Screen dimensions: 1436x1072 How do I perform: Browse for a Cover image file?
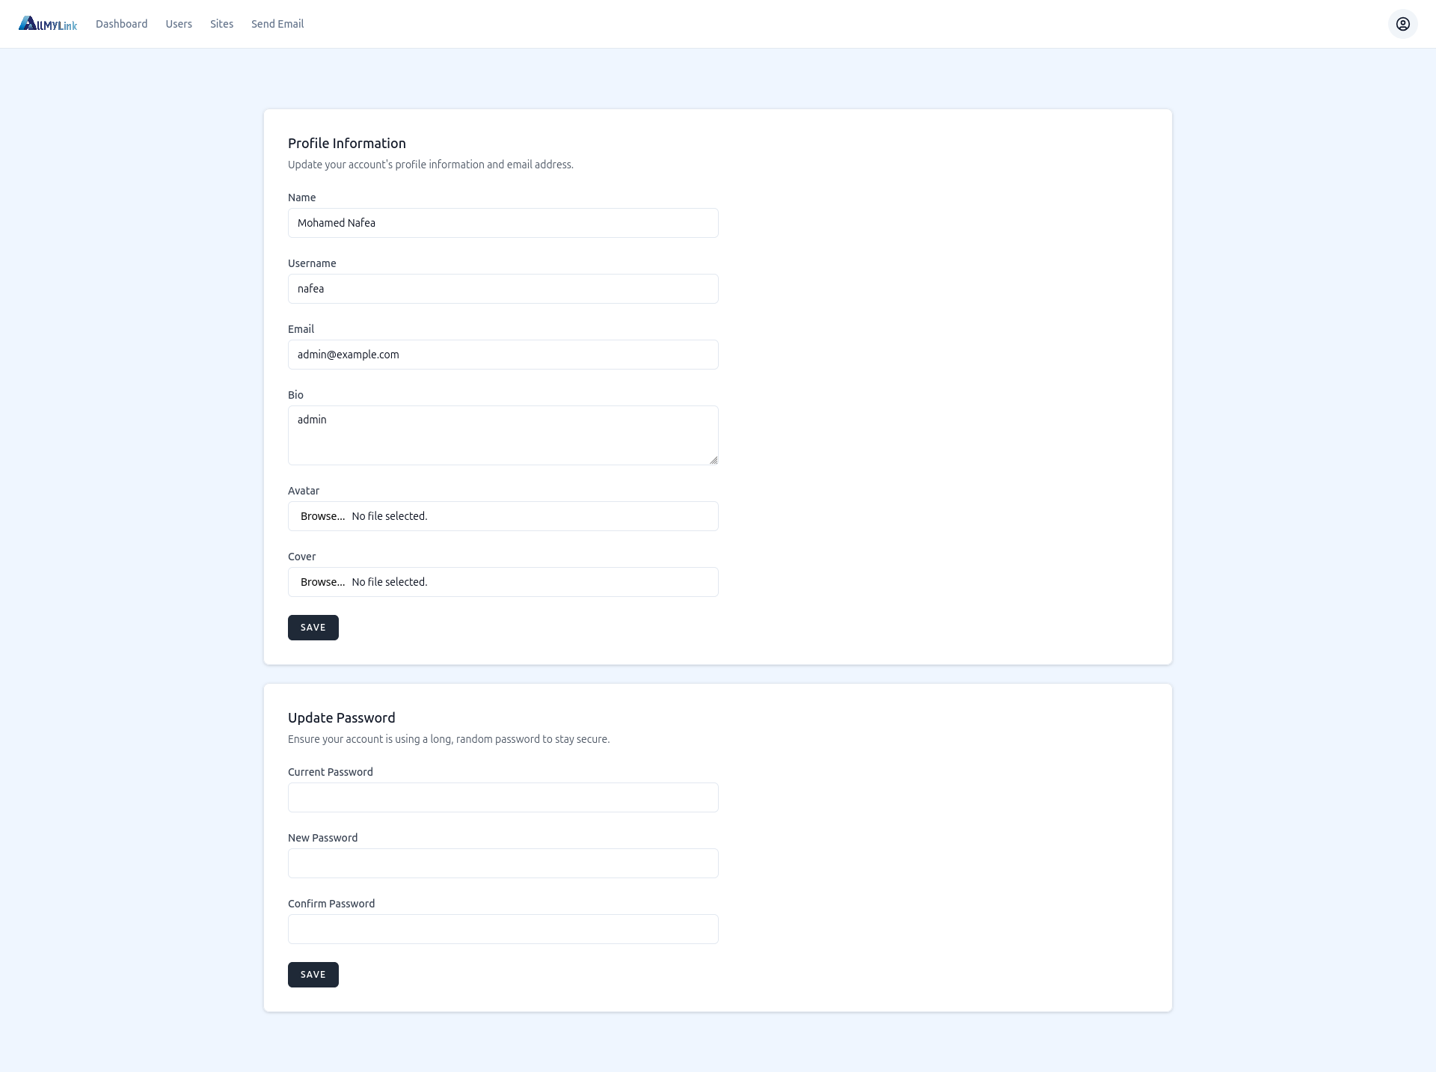coord(322,582)
